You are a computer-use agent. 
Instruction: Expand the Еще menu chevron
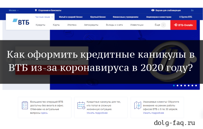coord(163,25)
